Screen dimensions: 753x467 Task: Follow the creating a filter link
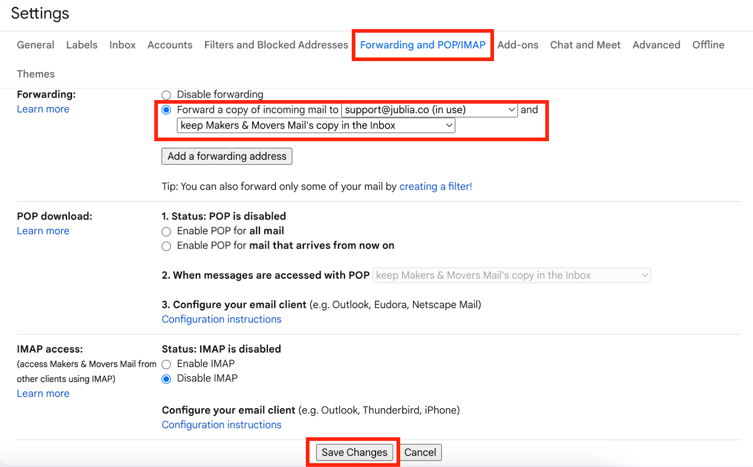tap(435, 186)
